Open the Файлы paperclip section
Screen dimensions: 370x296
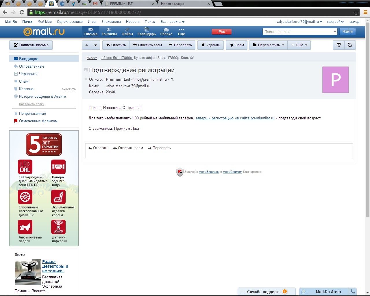pos(127,32)
